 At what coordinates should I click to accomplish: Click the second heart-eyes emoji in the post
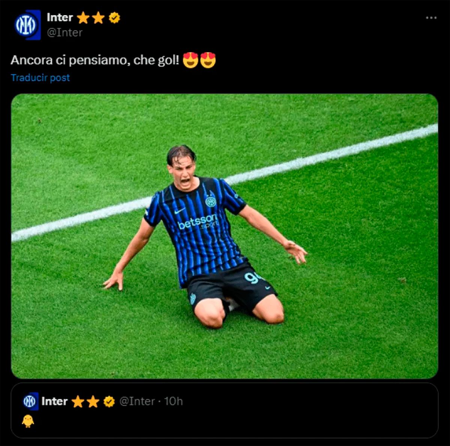click(208, 60)
